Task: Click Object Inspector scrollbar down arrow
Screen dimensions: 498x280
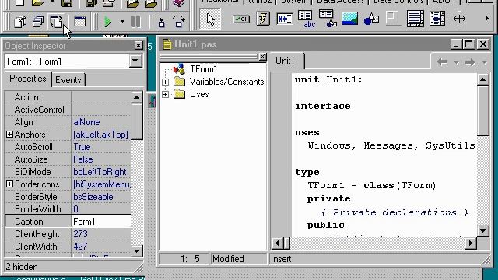Action: (137, 251)
